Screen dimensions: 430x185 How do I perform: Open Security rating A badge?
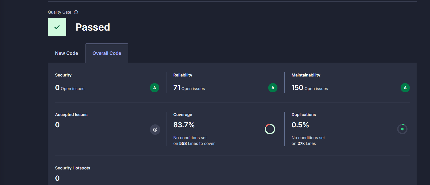[155, 88]
